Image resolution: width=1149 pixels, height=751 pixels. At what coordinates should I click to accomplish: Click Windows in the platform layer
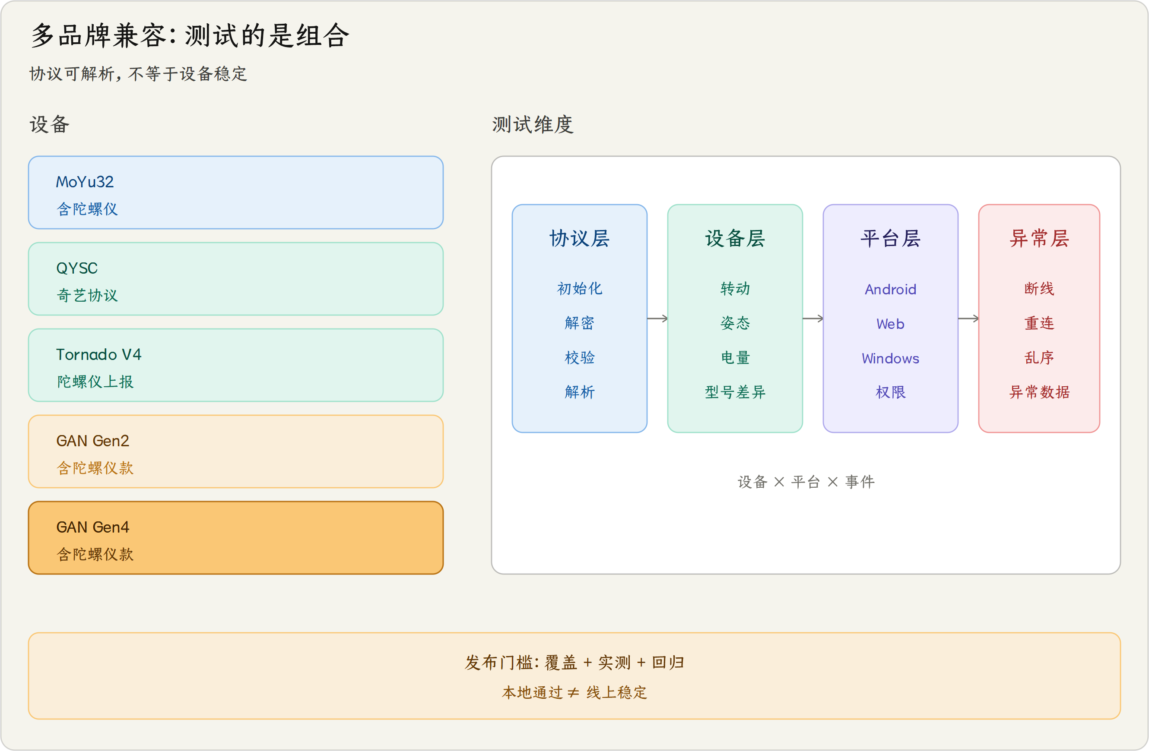pos(890,358)
